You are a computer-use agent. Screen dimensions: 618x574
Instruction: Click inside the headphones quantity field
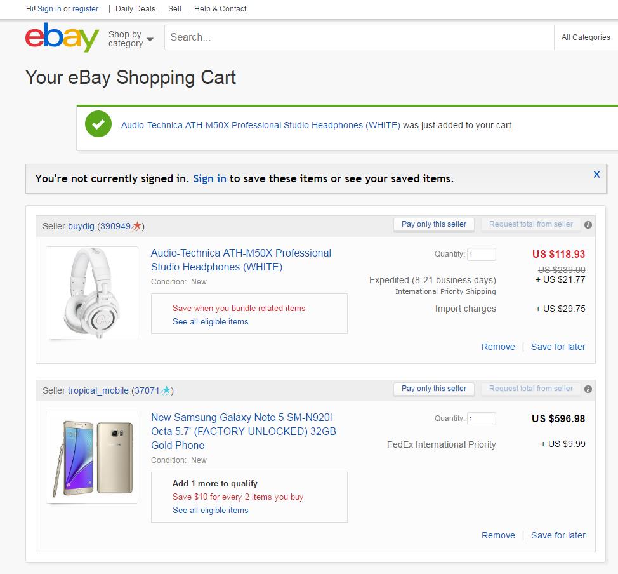[x=481, y=253]
